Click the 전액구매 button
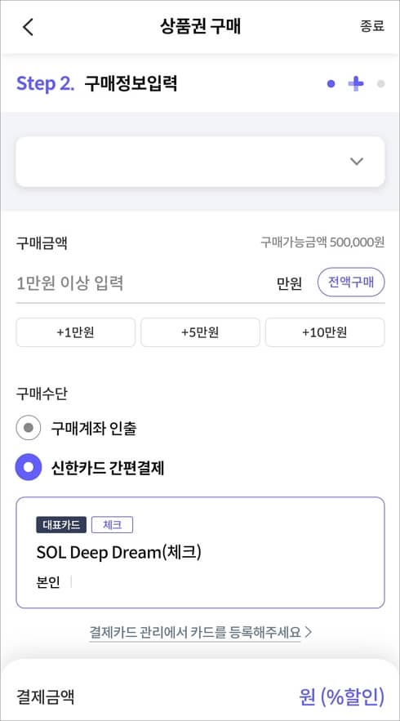 click(351, 282)
